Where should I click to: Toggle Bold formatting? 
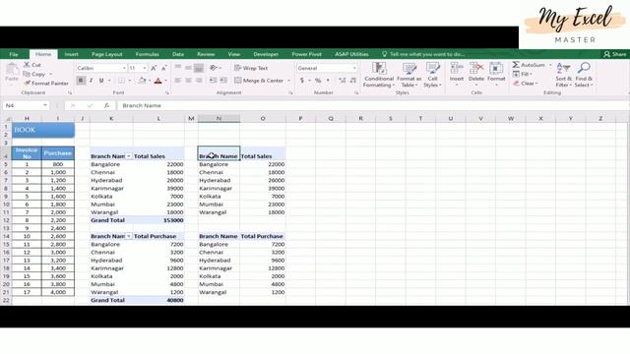[x=81, y=81]
